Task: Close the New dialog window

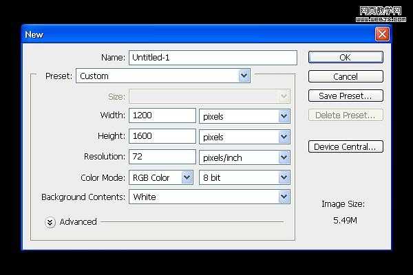Action: tap(382, 34)
